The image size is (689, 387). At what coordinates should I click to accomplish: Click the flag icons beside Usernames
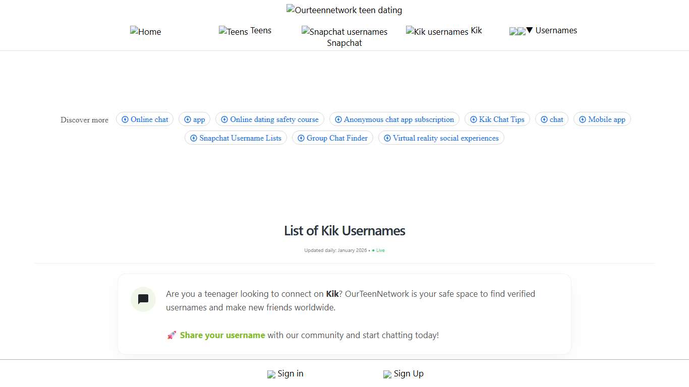pos(517,31)
